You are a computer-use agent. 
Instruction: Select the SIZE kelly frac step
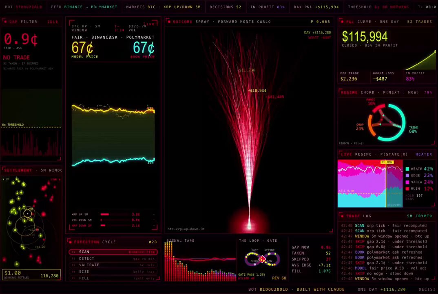(113, 272)
